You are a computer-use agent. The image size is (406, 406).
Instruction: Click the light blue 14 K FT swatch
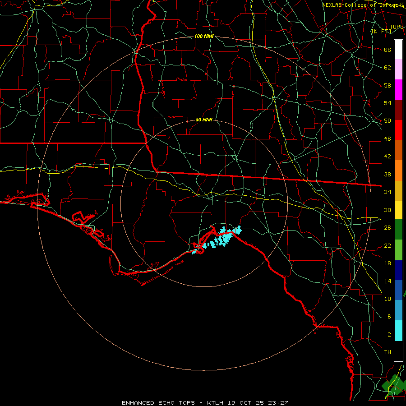coord(398,310)
